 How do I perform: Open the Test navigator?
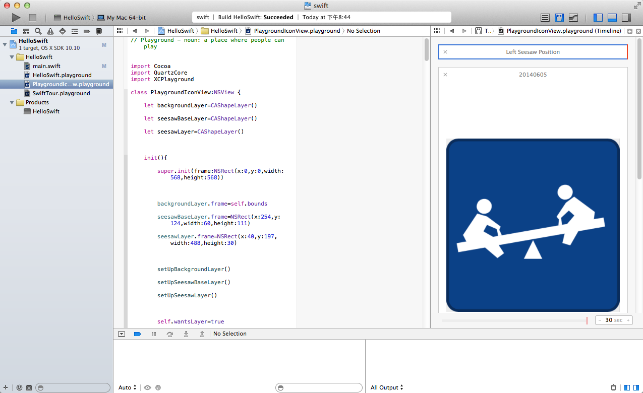[63, 31]
